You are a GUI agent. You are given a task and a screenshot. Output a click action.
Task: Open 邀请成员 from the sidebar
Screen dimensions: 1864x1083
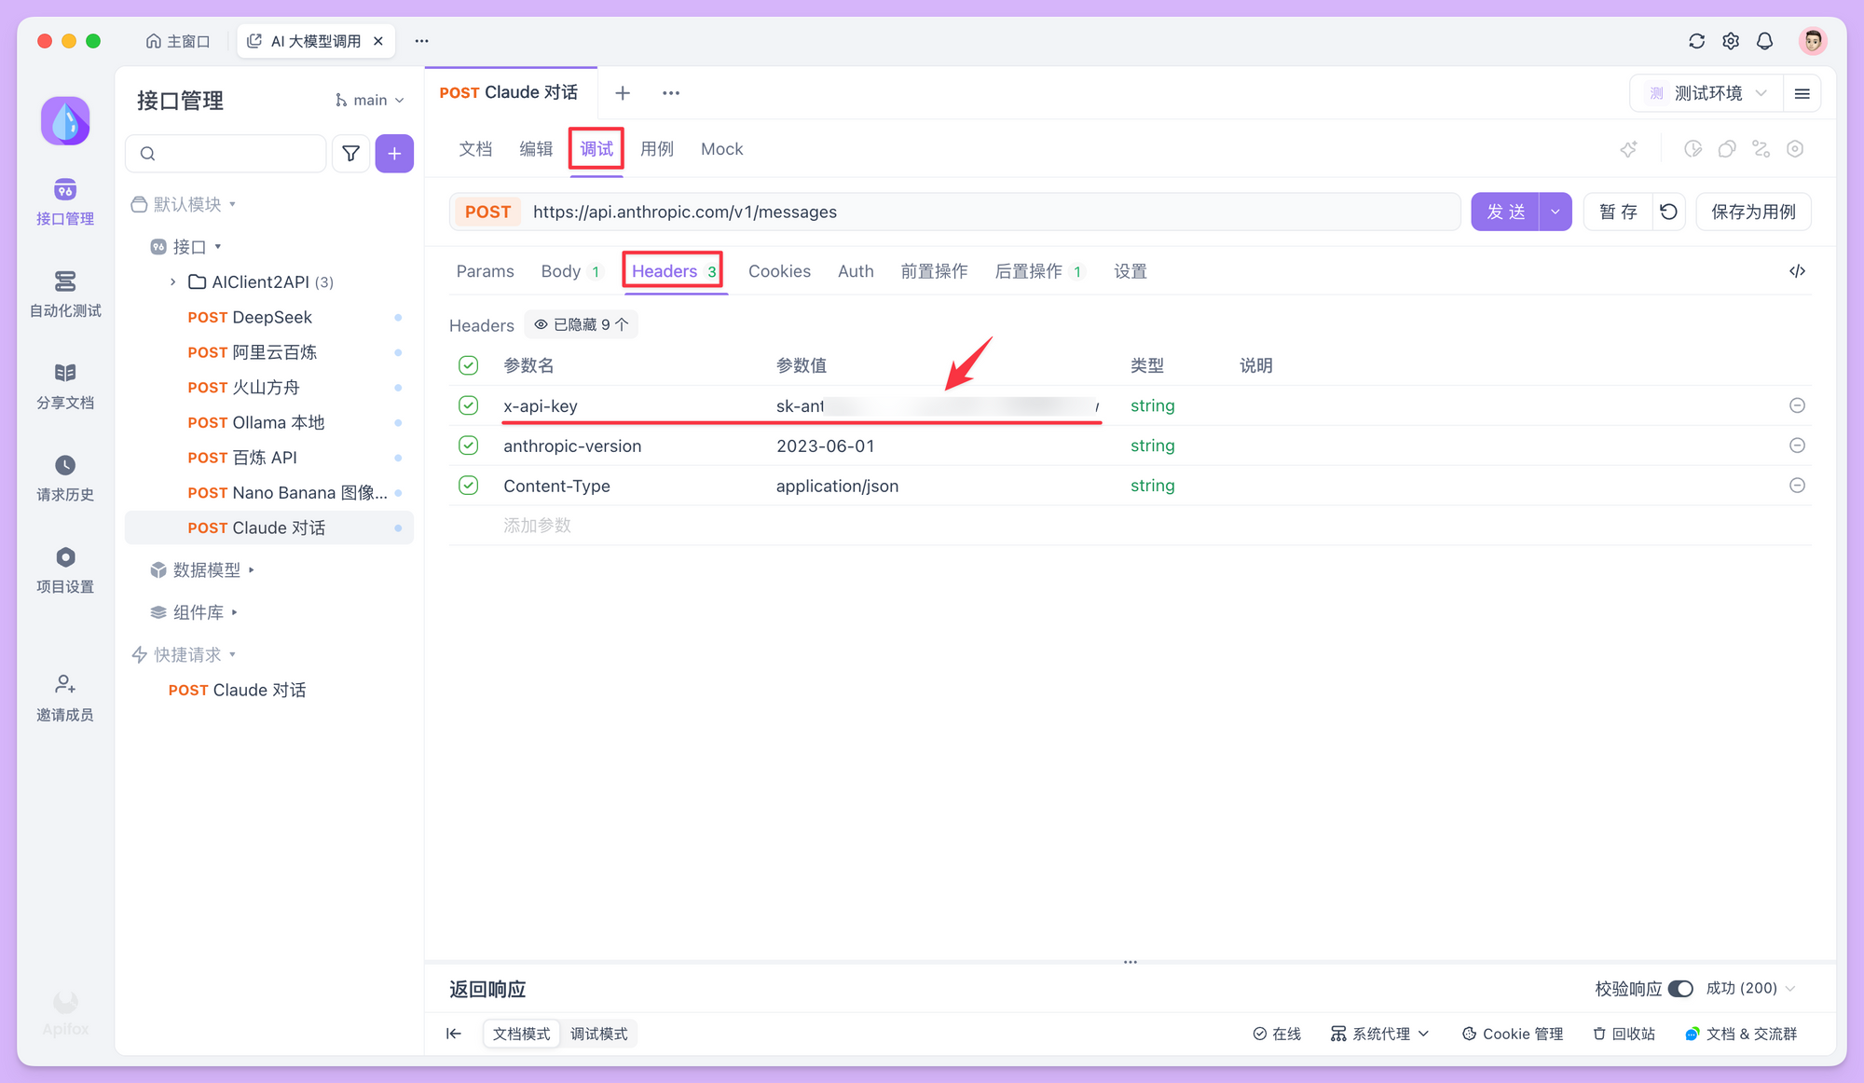point(64,697)
